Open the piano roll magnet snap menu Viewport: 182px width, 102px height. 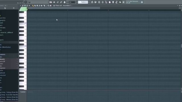25,6
